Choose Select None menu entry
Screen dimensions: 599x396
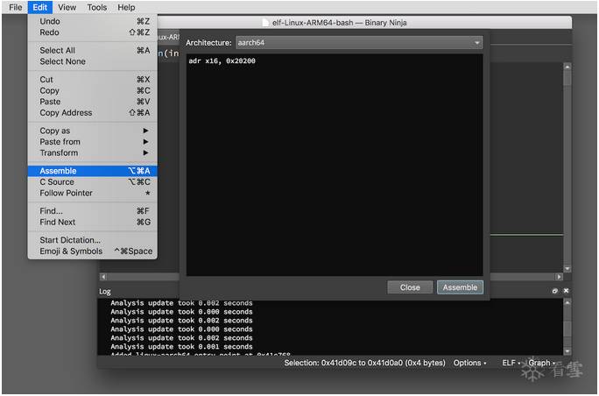click(93, 61)
